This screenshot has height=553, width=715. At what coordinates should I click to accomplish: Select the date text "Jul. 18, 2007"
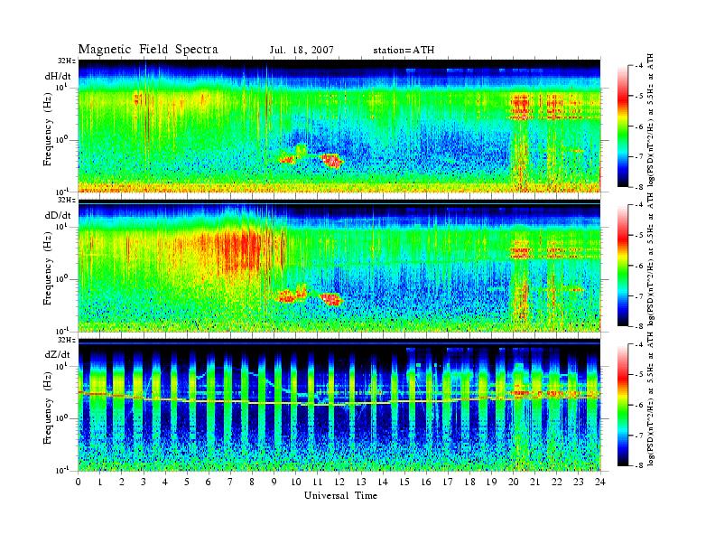point(302,51)
